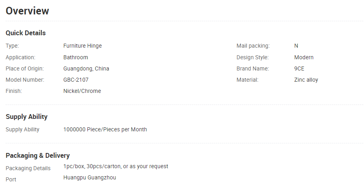Image resolution: width=364 pixels, height=187 pixels.
Task: Click the Mail packing label
Action: coord(253,46)
